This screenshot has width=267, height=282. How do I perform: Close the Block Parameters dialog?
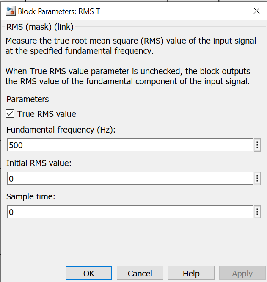coord(256,11)
